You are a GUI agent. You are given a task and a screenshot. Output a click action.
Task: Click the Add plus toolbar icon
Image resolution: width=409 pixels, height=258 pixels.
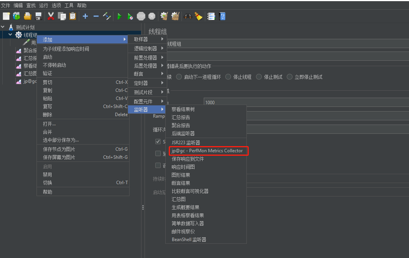[85, 16]
